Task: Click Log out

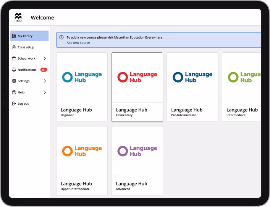Action: click(29, 103)
